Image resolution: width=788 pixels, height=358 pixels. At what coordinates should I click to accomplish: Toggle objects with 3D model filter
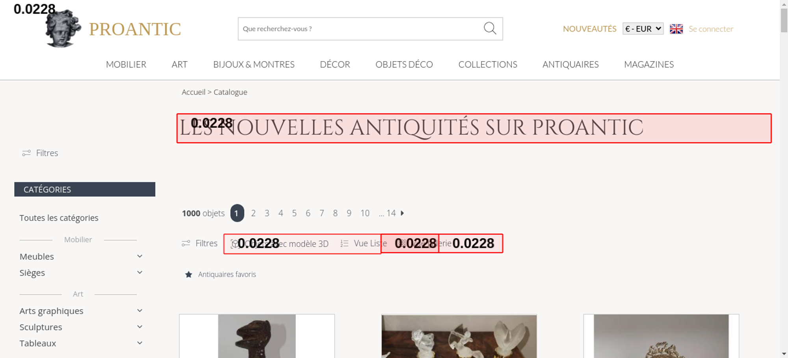coord(279,244)
